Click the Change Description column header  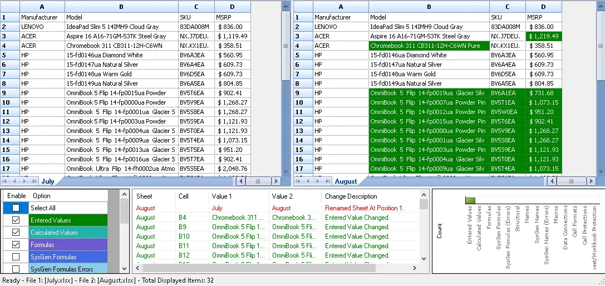tap(370, 196)
